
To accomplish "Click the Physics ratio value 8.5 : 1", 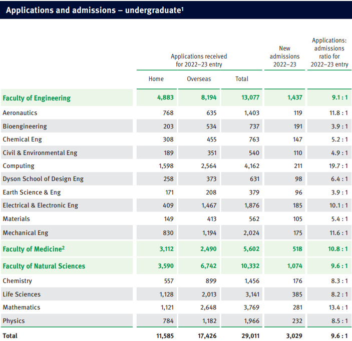I will (339, 321).
